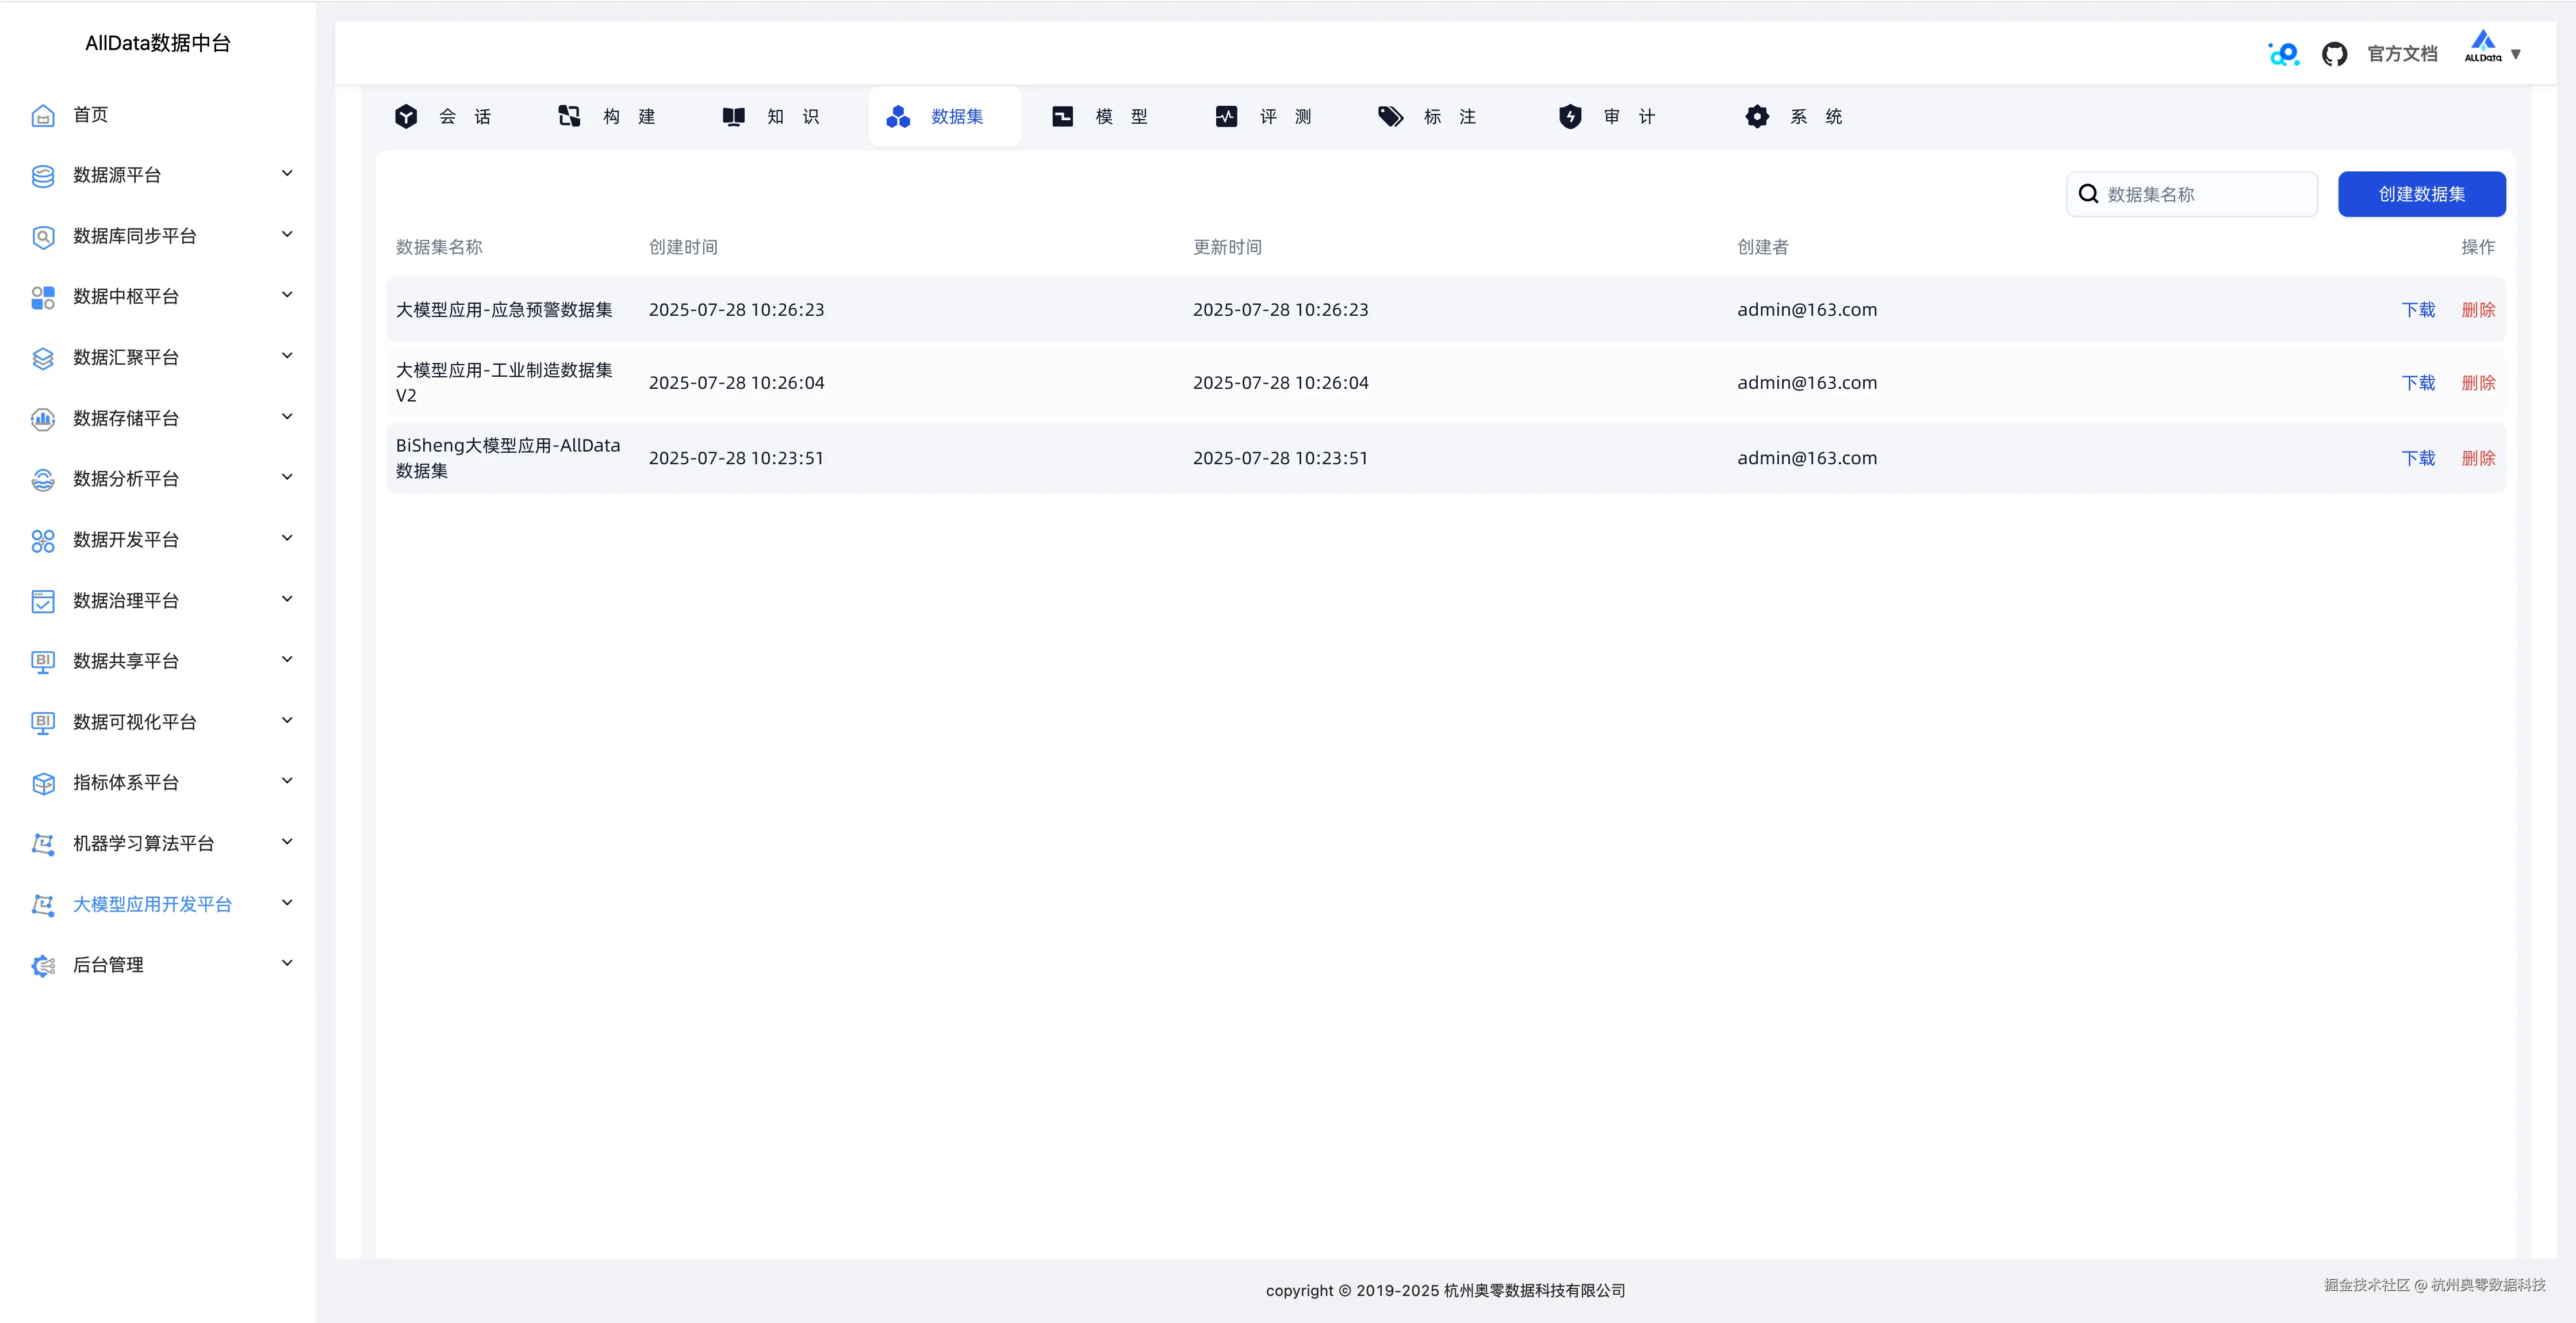Download the 应急预警数据集 dataset

coord(2418,310)
